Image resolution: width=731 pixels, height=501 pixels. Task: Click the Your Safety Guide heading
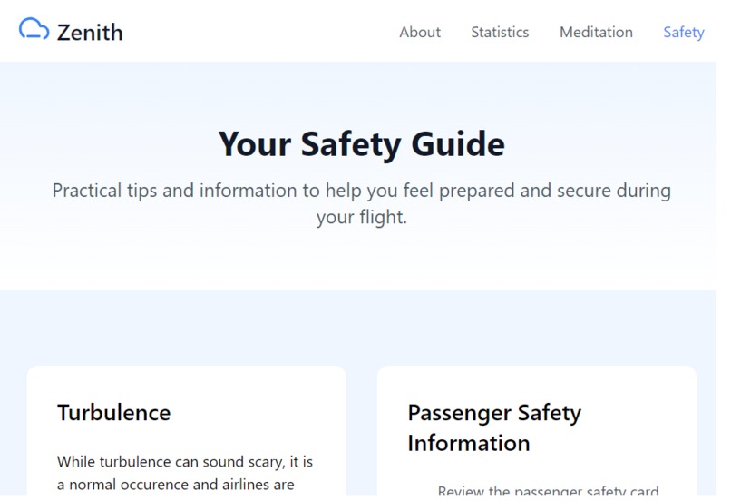(361, 144)
